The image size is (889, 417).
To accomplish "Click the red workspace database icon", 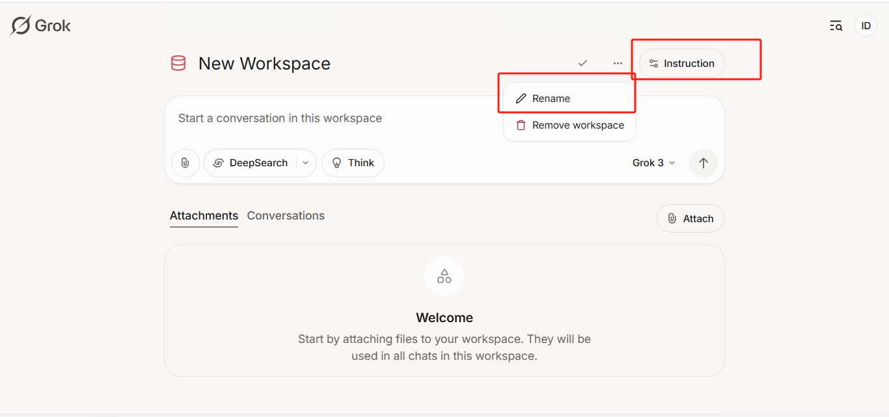I will (178, 63).
